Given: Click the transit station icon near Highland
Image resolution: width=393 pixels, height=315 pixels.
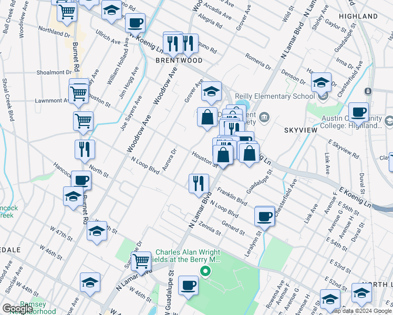Looking at the screenshot, I should point(368,91).
